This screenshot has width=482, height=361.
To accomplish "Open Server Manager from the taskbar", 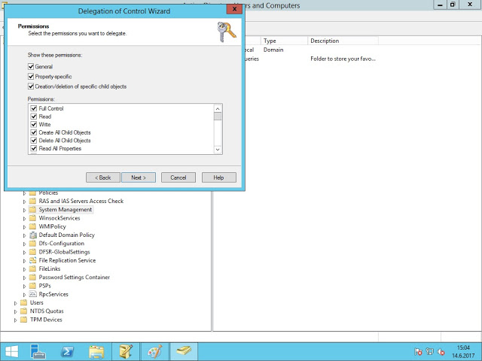I will point(39,351).
